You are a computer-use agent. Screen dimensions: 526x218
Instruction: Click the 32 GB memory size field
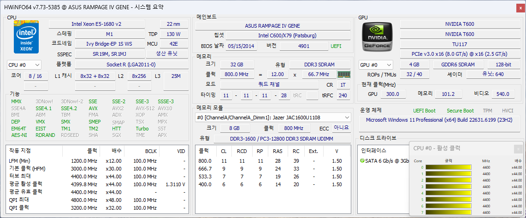point(237,65)
